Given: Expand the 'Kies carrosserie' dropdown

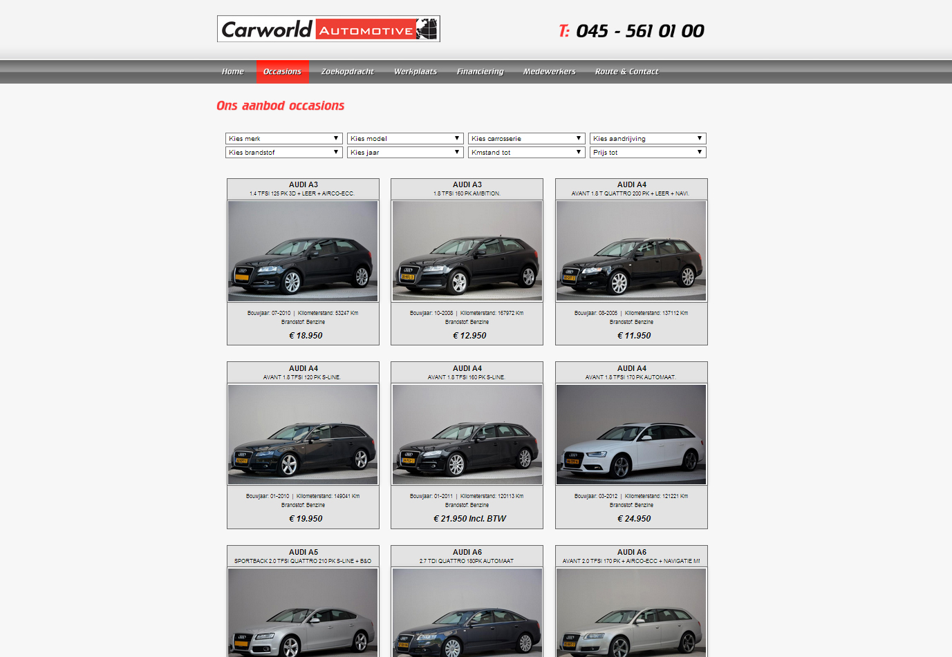Looking at the screenshot, I should tap(527, 138).
